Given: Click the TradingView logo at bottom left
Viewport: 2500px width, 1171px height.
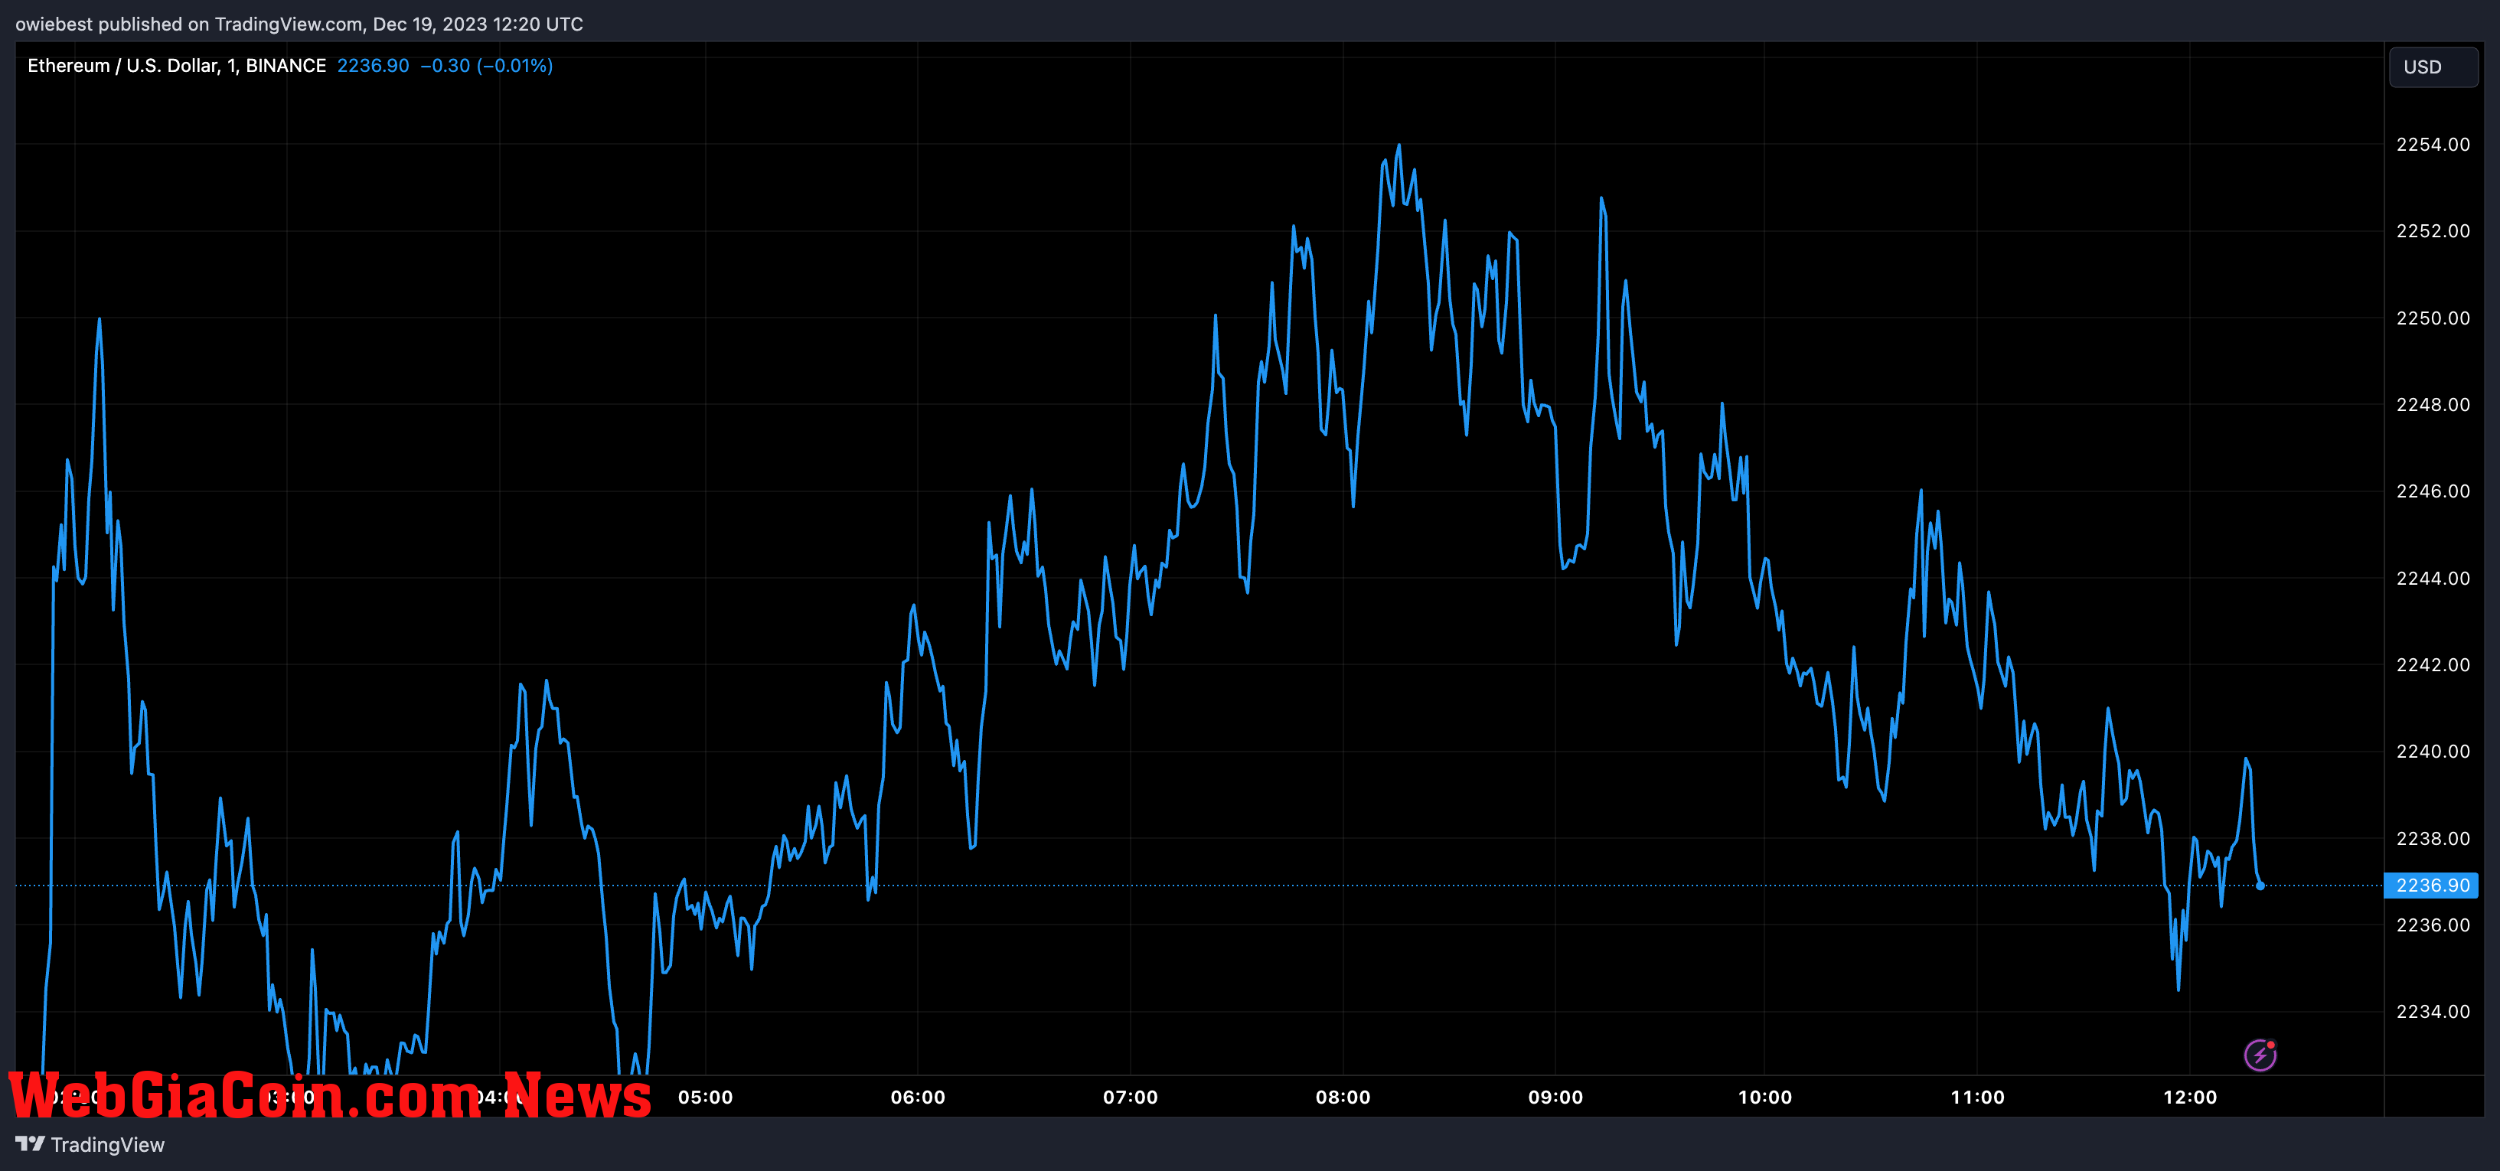Looking at the screenshot, I should (x=90, y=1145).
